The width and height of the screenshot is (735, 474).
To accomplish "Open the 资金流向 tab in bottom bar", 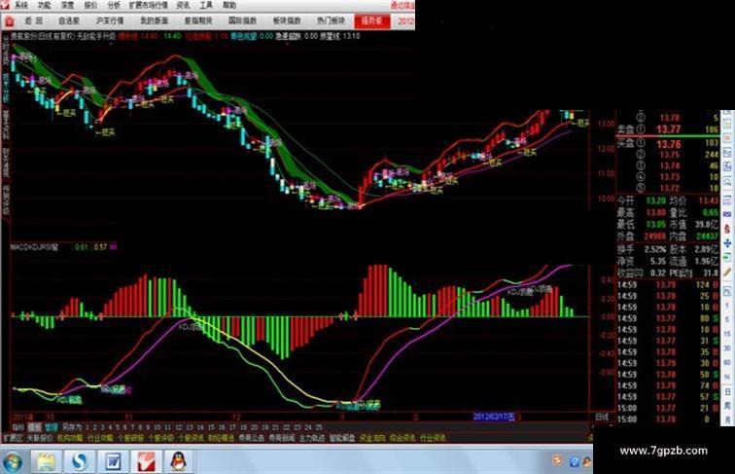I will tap(372, 438).
